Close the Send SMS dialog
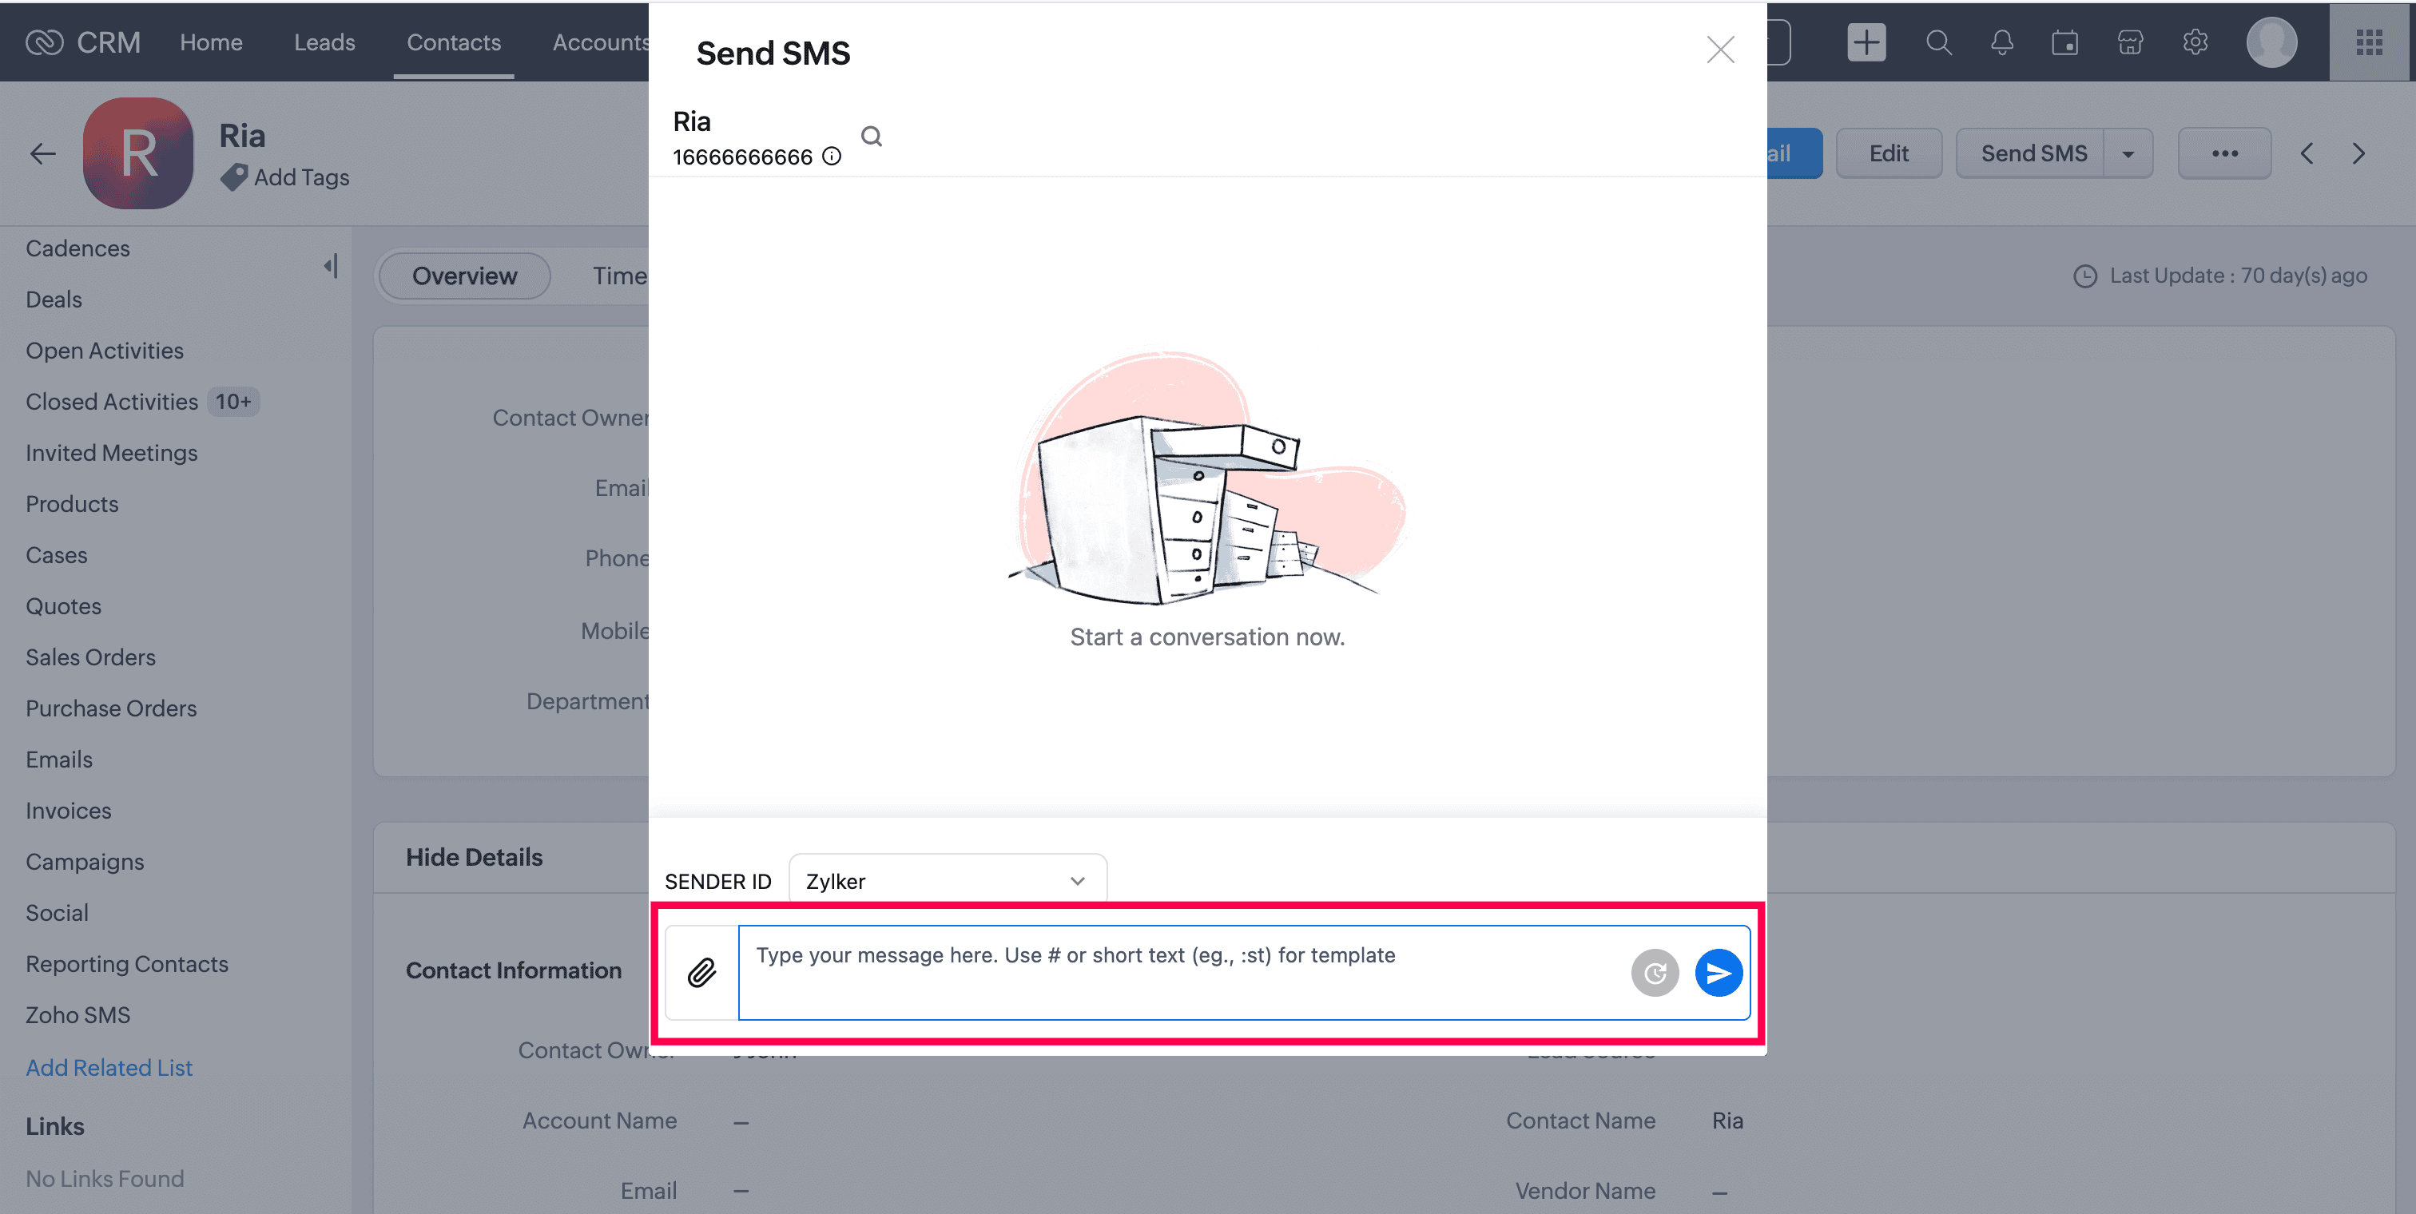The height and width of the screenshot is (1214, 2416). 1720,50
